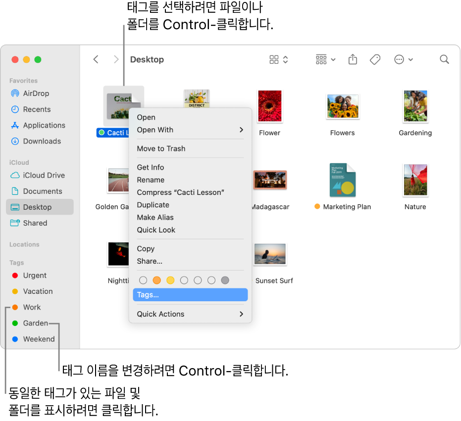
Task: Select the Sunset Surf thumbnail
Action: pos(270,254)
